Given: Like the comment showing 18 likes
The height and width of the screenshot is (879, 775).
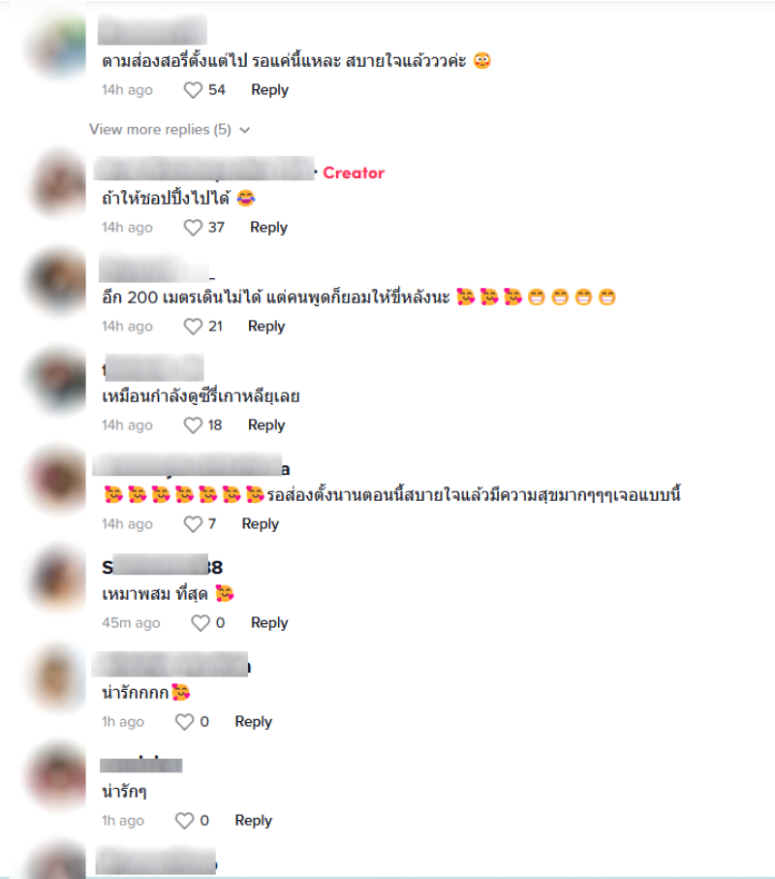Looking at the screenshot, I should point(193,425).
